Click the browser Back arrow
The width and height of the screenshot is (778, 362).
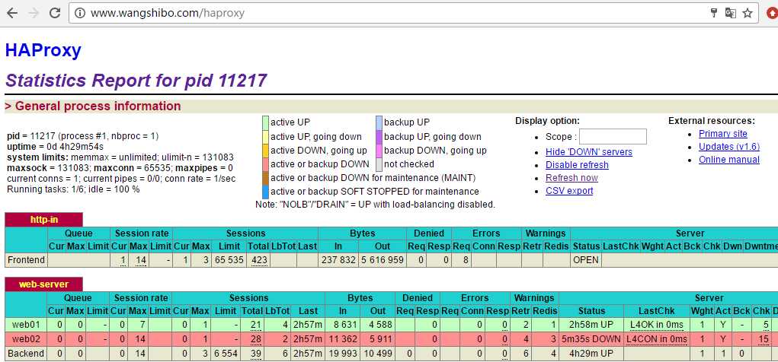pos(12,13)
